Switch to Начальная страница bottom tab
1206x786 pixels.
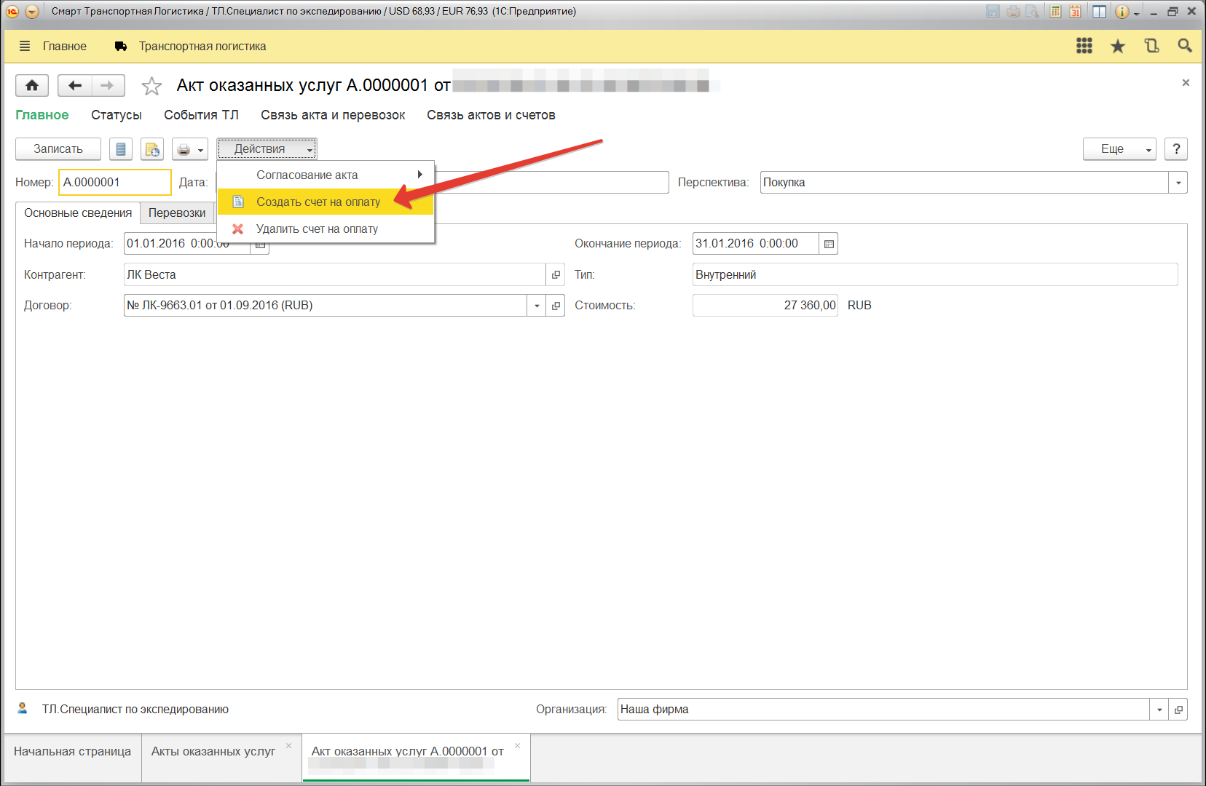pos(72,751)
